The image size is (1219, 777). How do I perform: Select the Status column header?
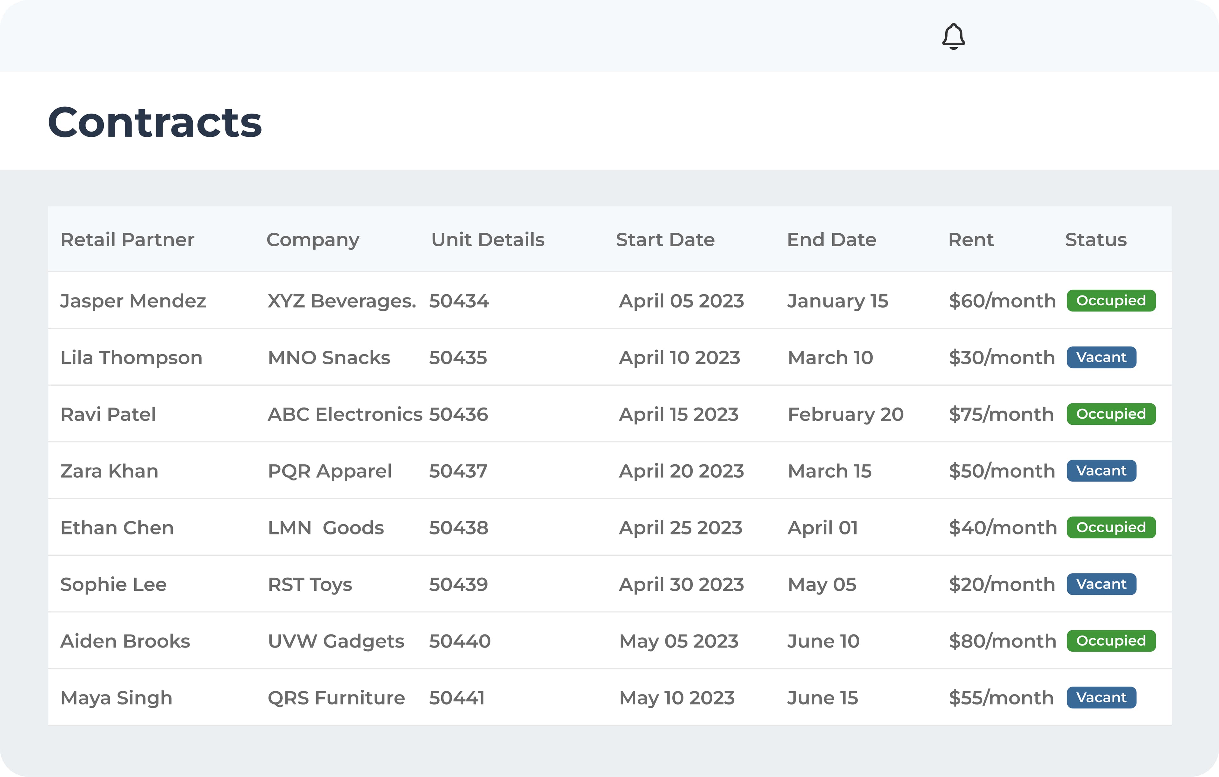point(1096,239)
